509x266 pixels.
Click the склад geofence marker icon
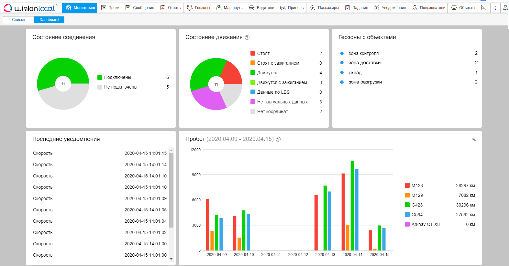pos(342,73)
